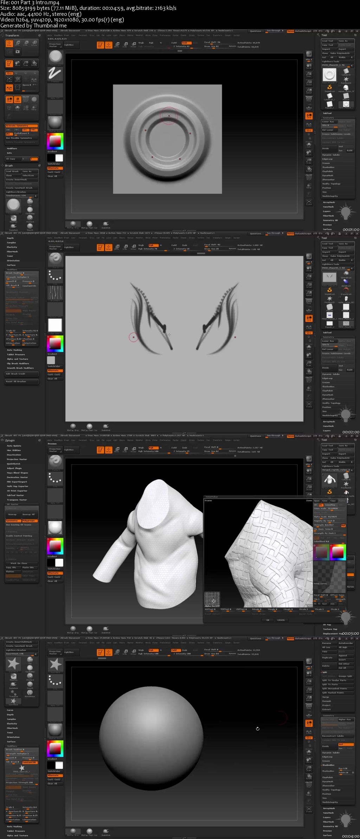
Task: Select the Draw mode icon in the 00:02:00 frame toolbar
Action: tap(109, 247)
